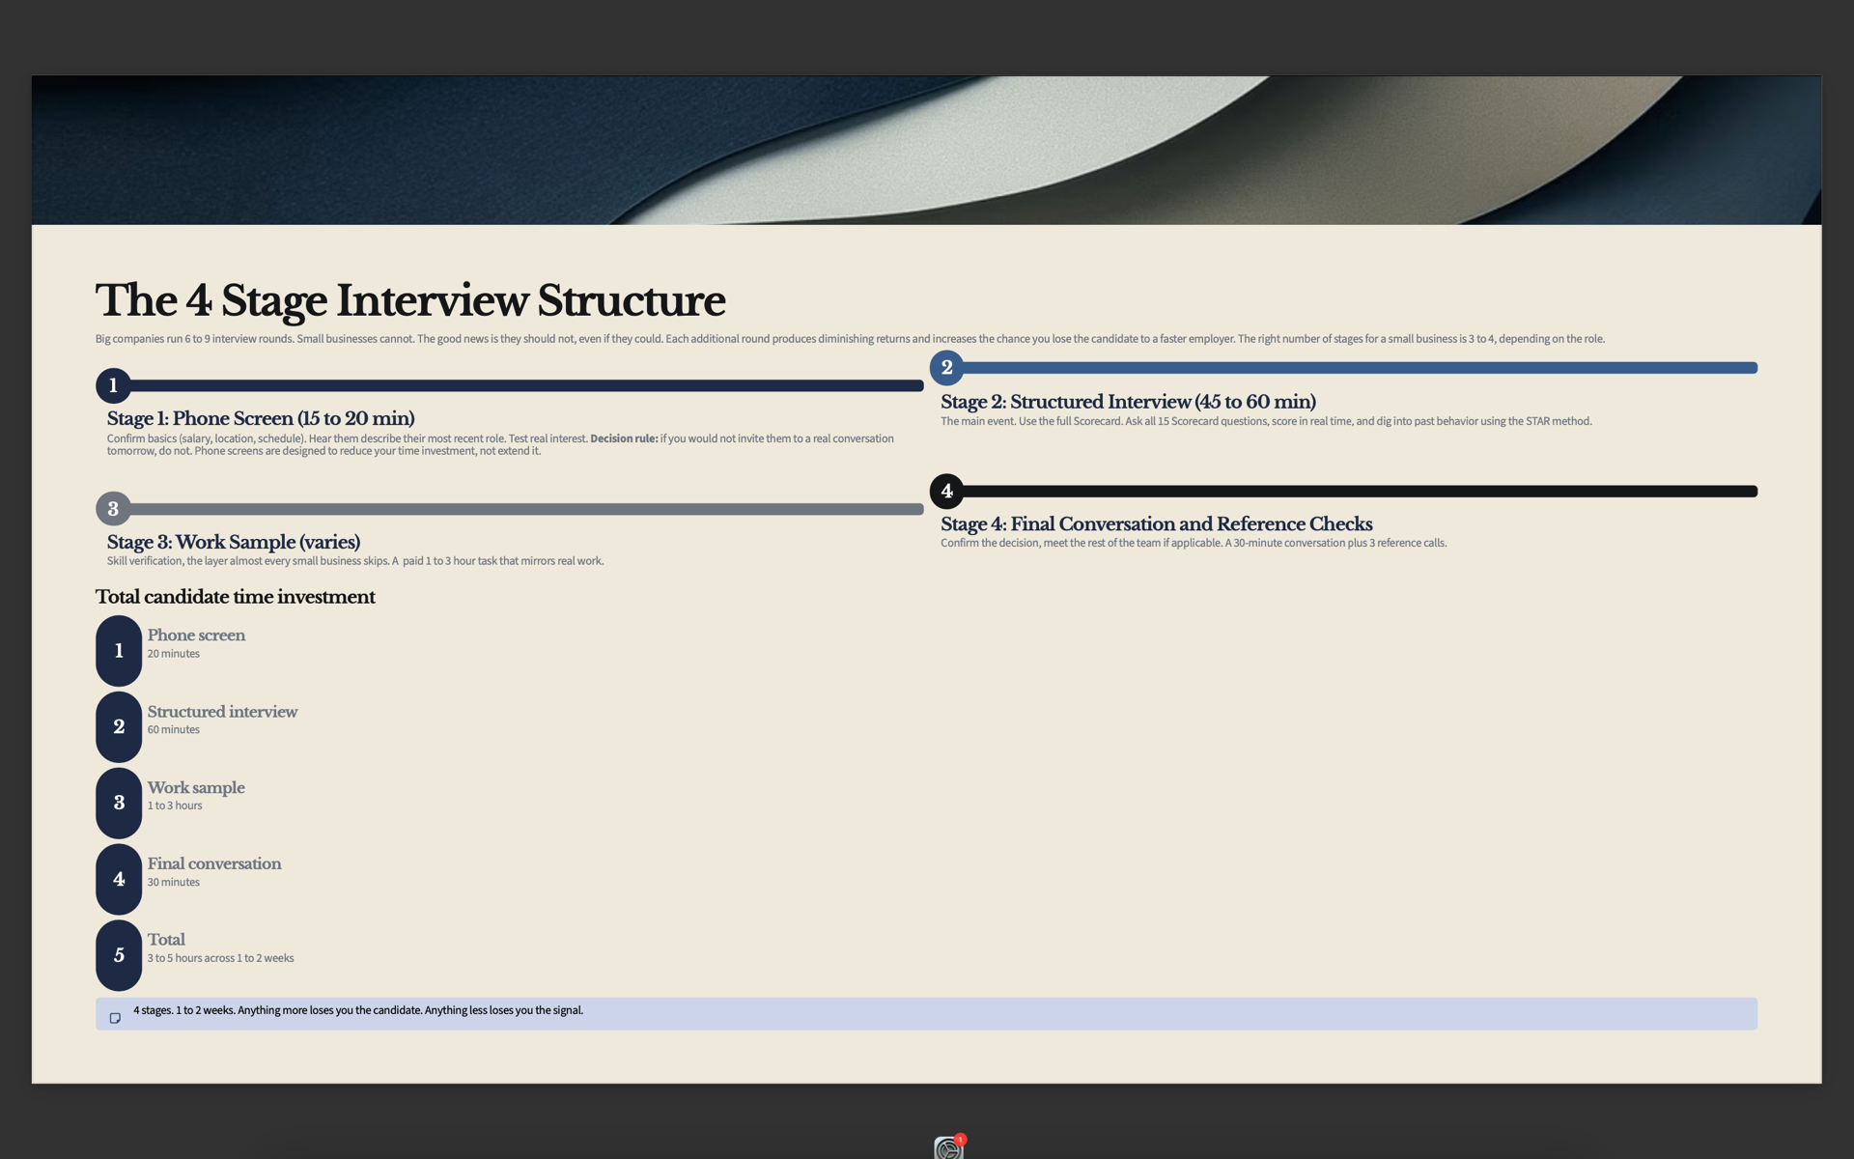Select the Stage 1 timeline number circle

(113, 385)
